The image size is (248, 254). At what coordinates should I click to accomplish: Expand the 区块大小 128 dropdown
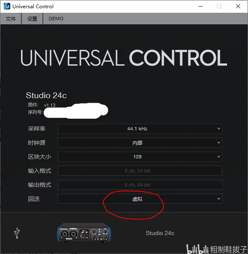140,157
